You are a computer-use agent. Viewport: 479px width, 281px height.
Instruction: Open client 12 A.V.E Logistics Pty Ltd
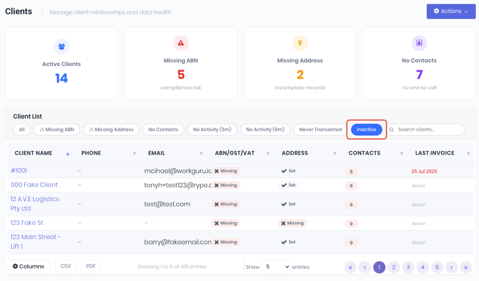[35, 204]
